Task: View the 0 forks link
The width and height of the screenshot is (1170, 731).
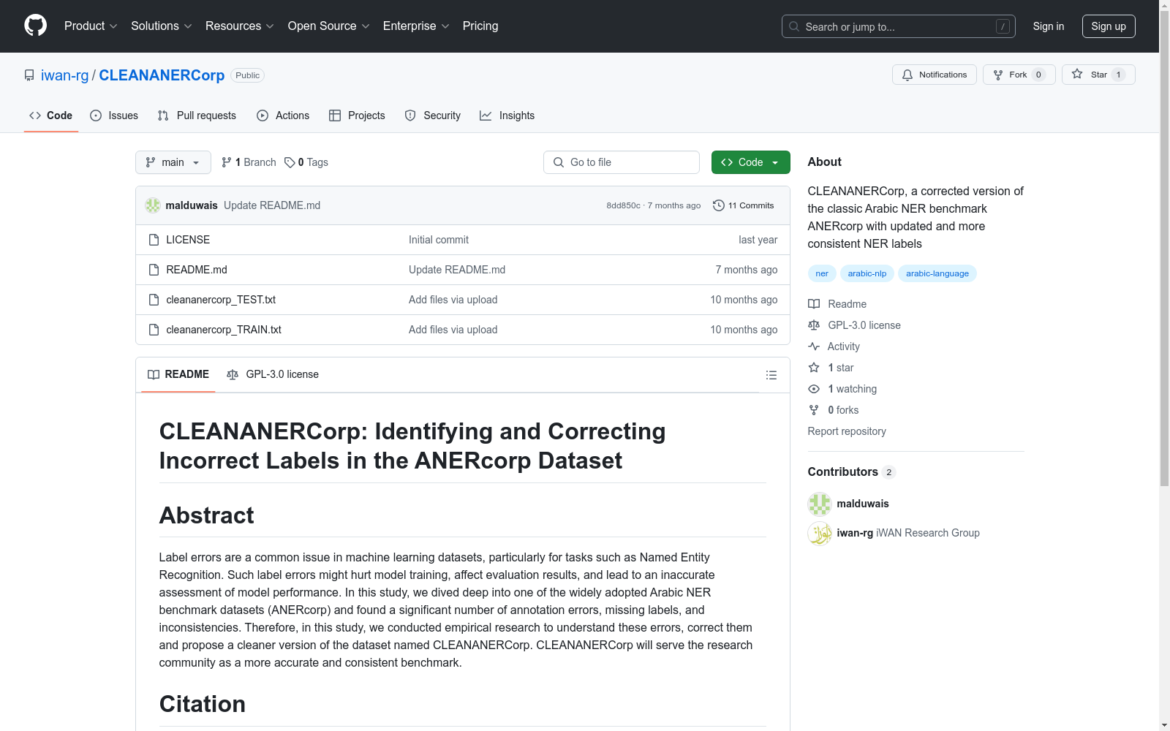Action: pos(834,410)
